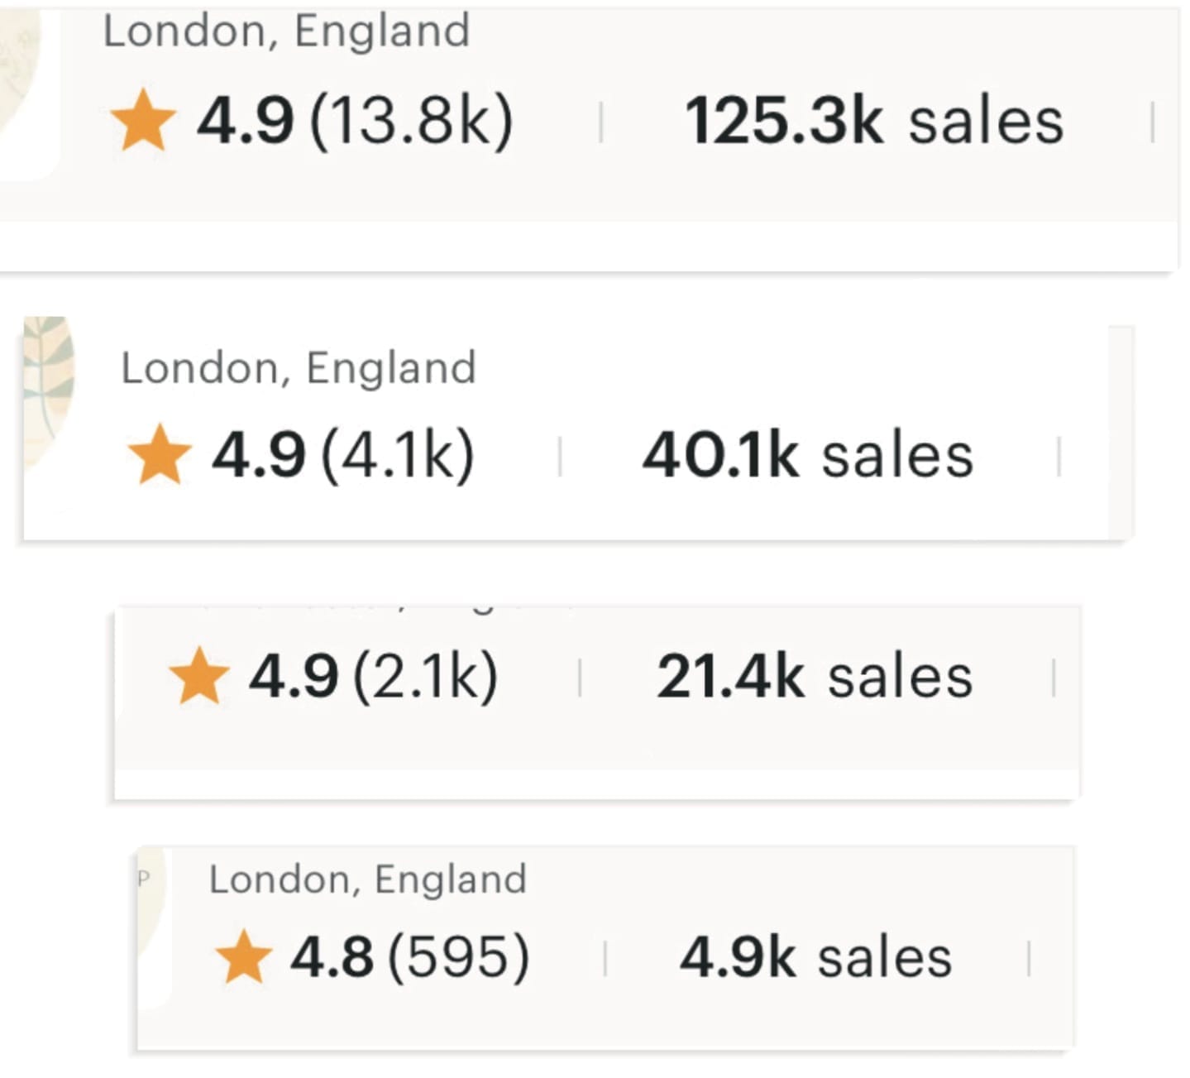Click the orange star beside the 2.1k reviews
1190x1078 pixels.
tap(198, 676)
